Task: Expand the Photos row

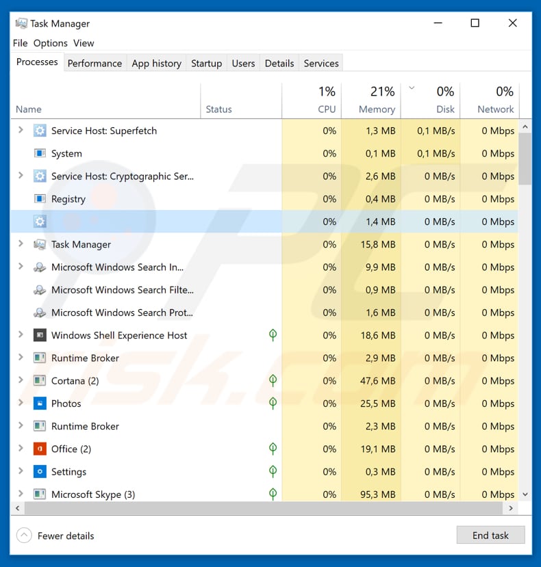Action: point(21,403)
